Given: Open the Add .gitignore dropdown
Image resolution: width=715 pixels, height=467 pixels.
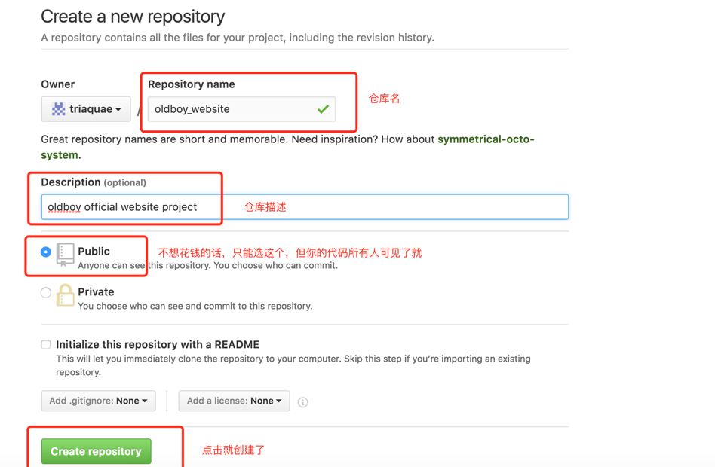Looking at the screenshot, I should pyautogui.click(x=99, y=401).
